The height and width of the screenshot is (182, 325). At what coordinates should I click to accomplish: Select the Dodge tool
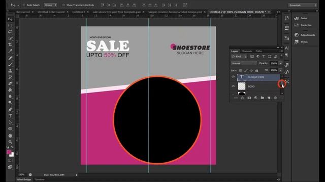click(x=10, y=103)
